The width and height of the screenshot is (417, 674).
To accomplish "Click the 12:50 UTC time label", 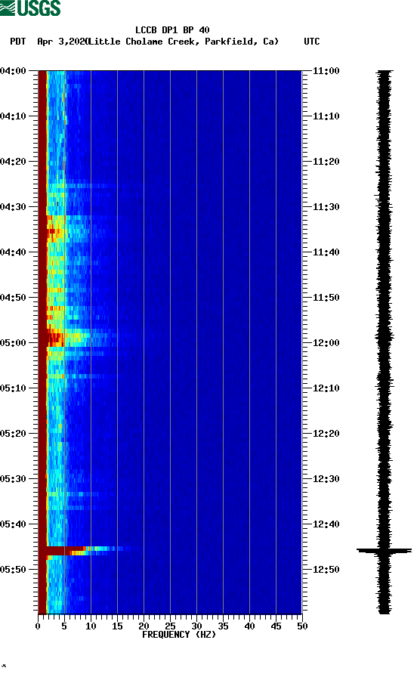I will (x=326, y=570).
